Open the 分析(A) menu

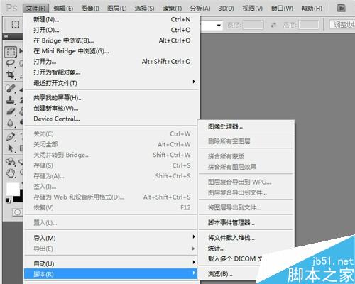point(200,9)
